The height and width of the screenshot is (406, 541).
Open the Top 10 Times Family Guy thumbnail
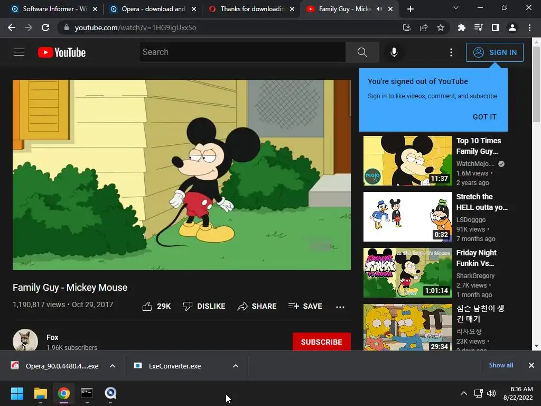[x=407, y=161]
